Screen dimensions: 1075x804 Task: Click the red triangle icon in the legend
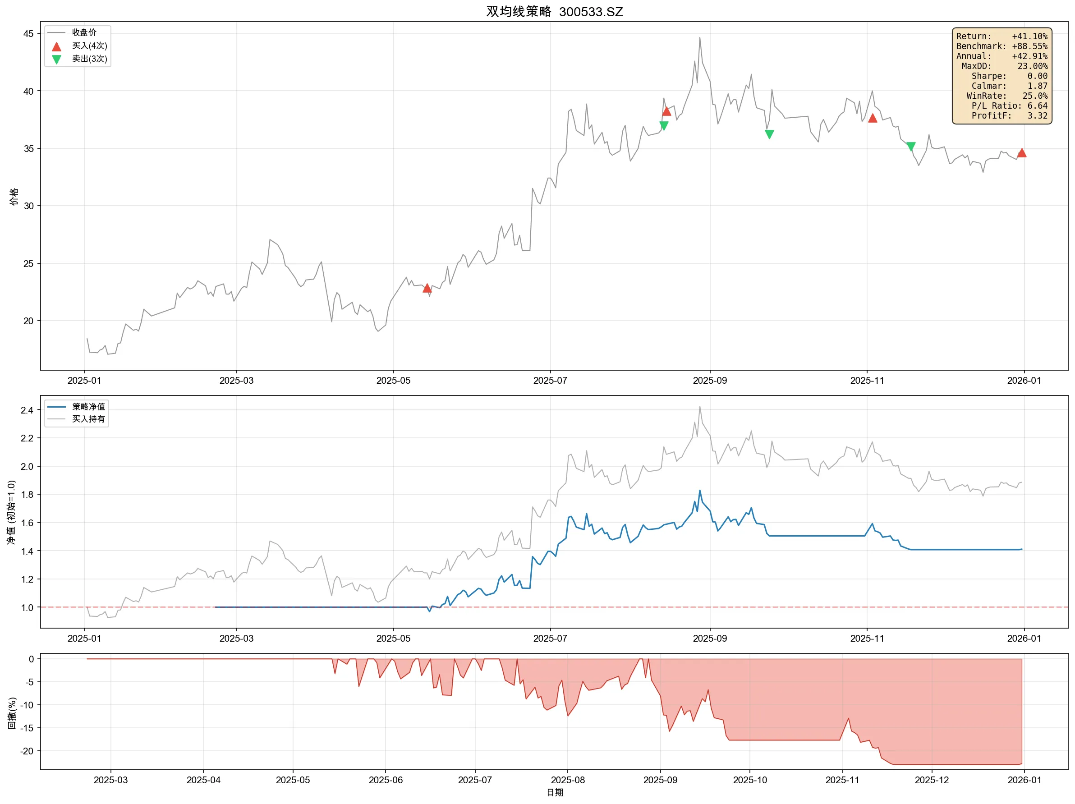pyautogui.click(x=56, y=46)
